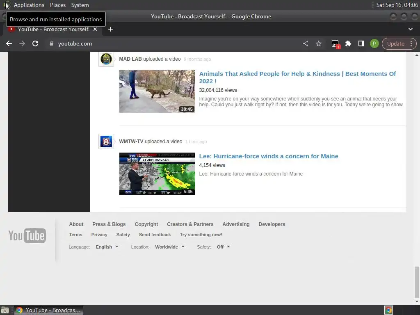Image resolution: width=420 pixels, height=315 pixels.
Task: Click the scrollbar up arrow
Action: pyautogui.click(x=417, y=55)
